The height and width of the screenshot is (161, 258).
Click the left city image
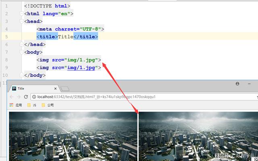click(73, 136)
